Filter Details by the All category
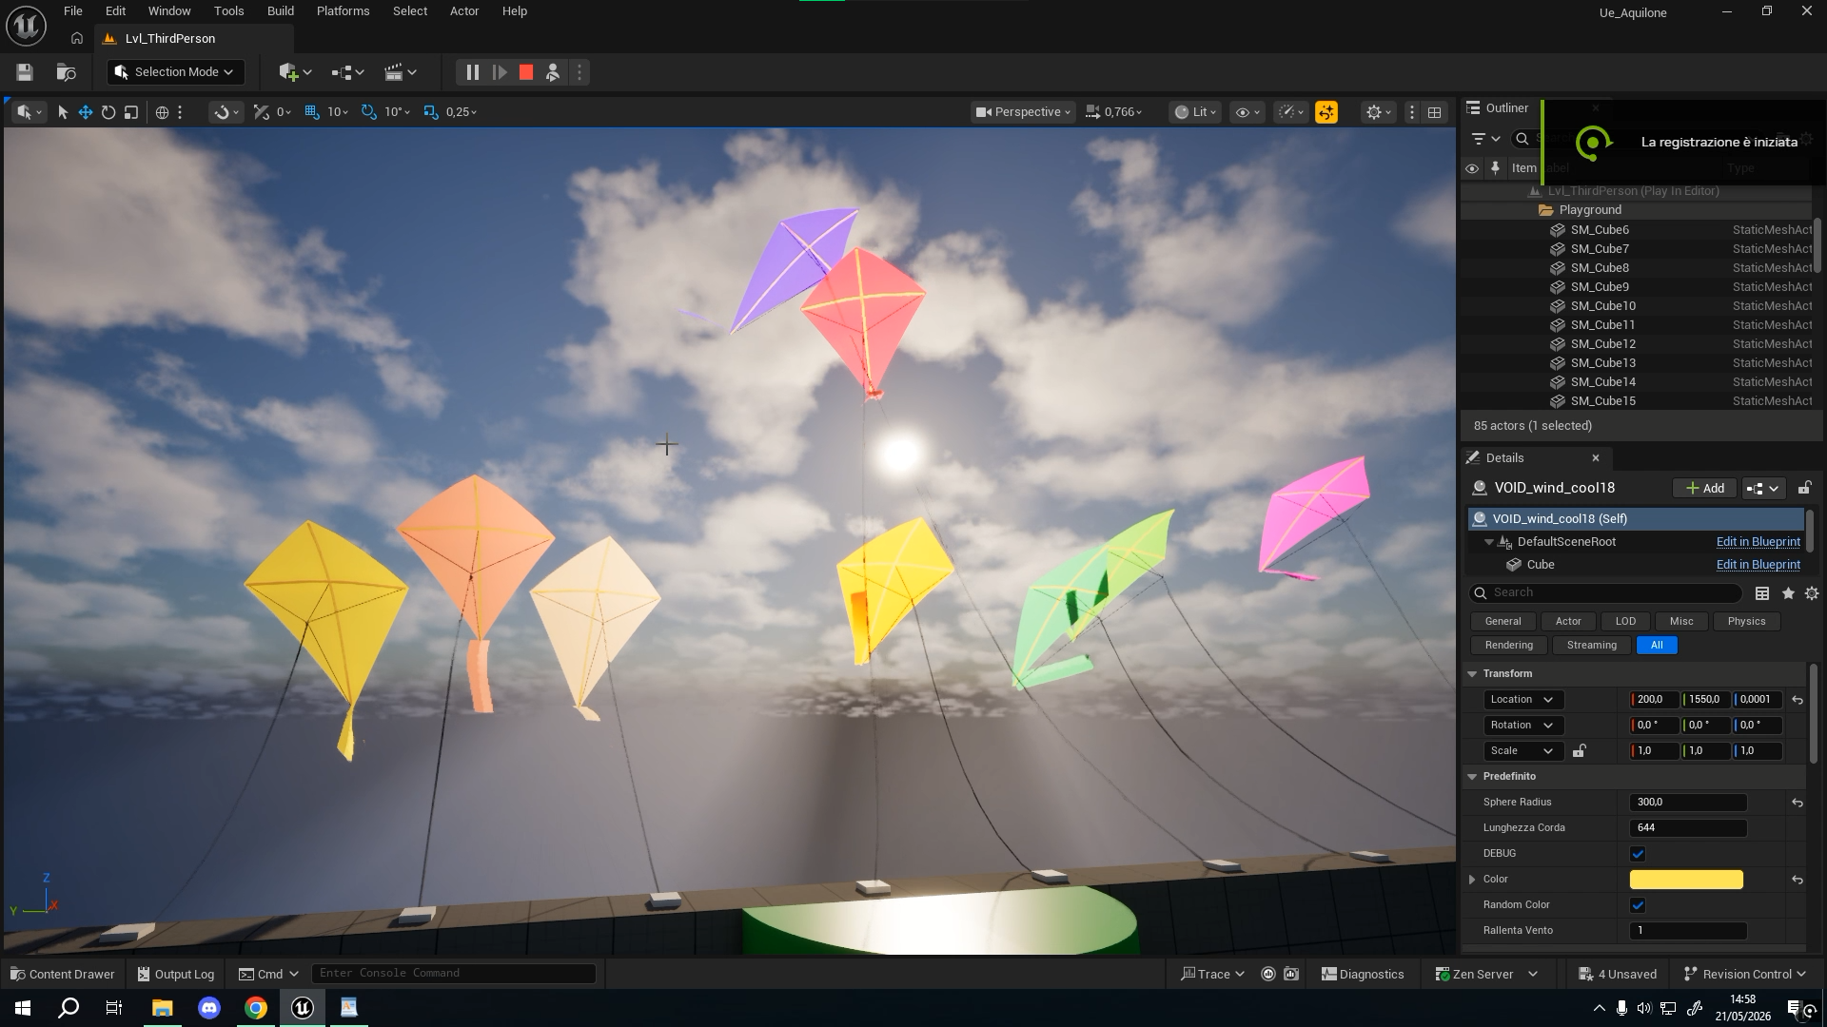Image resolution: width=1827 pixels, height=1027 pixels. point(1657,645)
